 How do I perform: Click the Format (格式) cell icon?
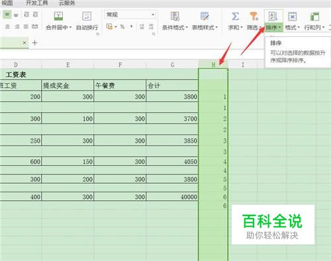[x=292, y=17]
